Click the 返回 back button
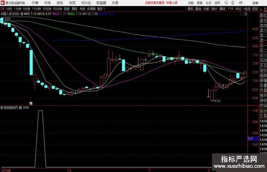 (x=255, y=9)
